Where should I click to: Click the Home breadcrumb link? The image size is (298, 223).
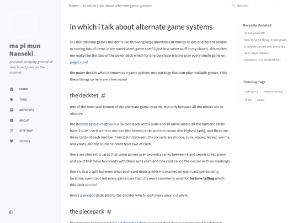[73, 6]
